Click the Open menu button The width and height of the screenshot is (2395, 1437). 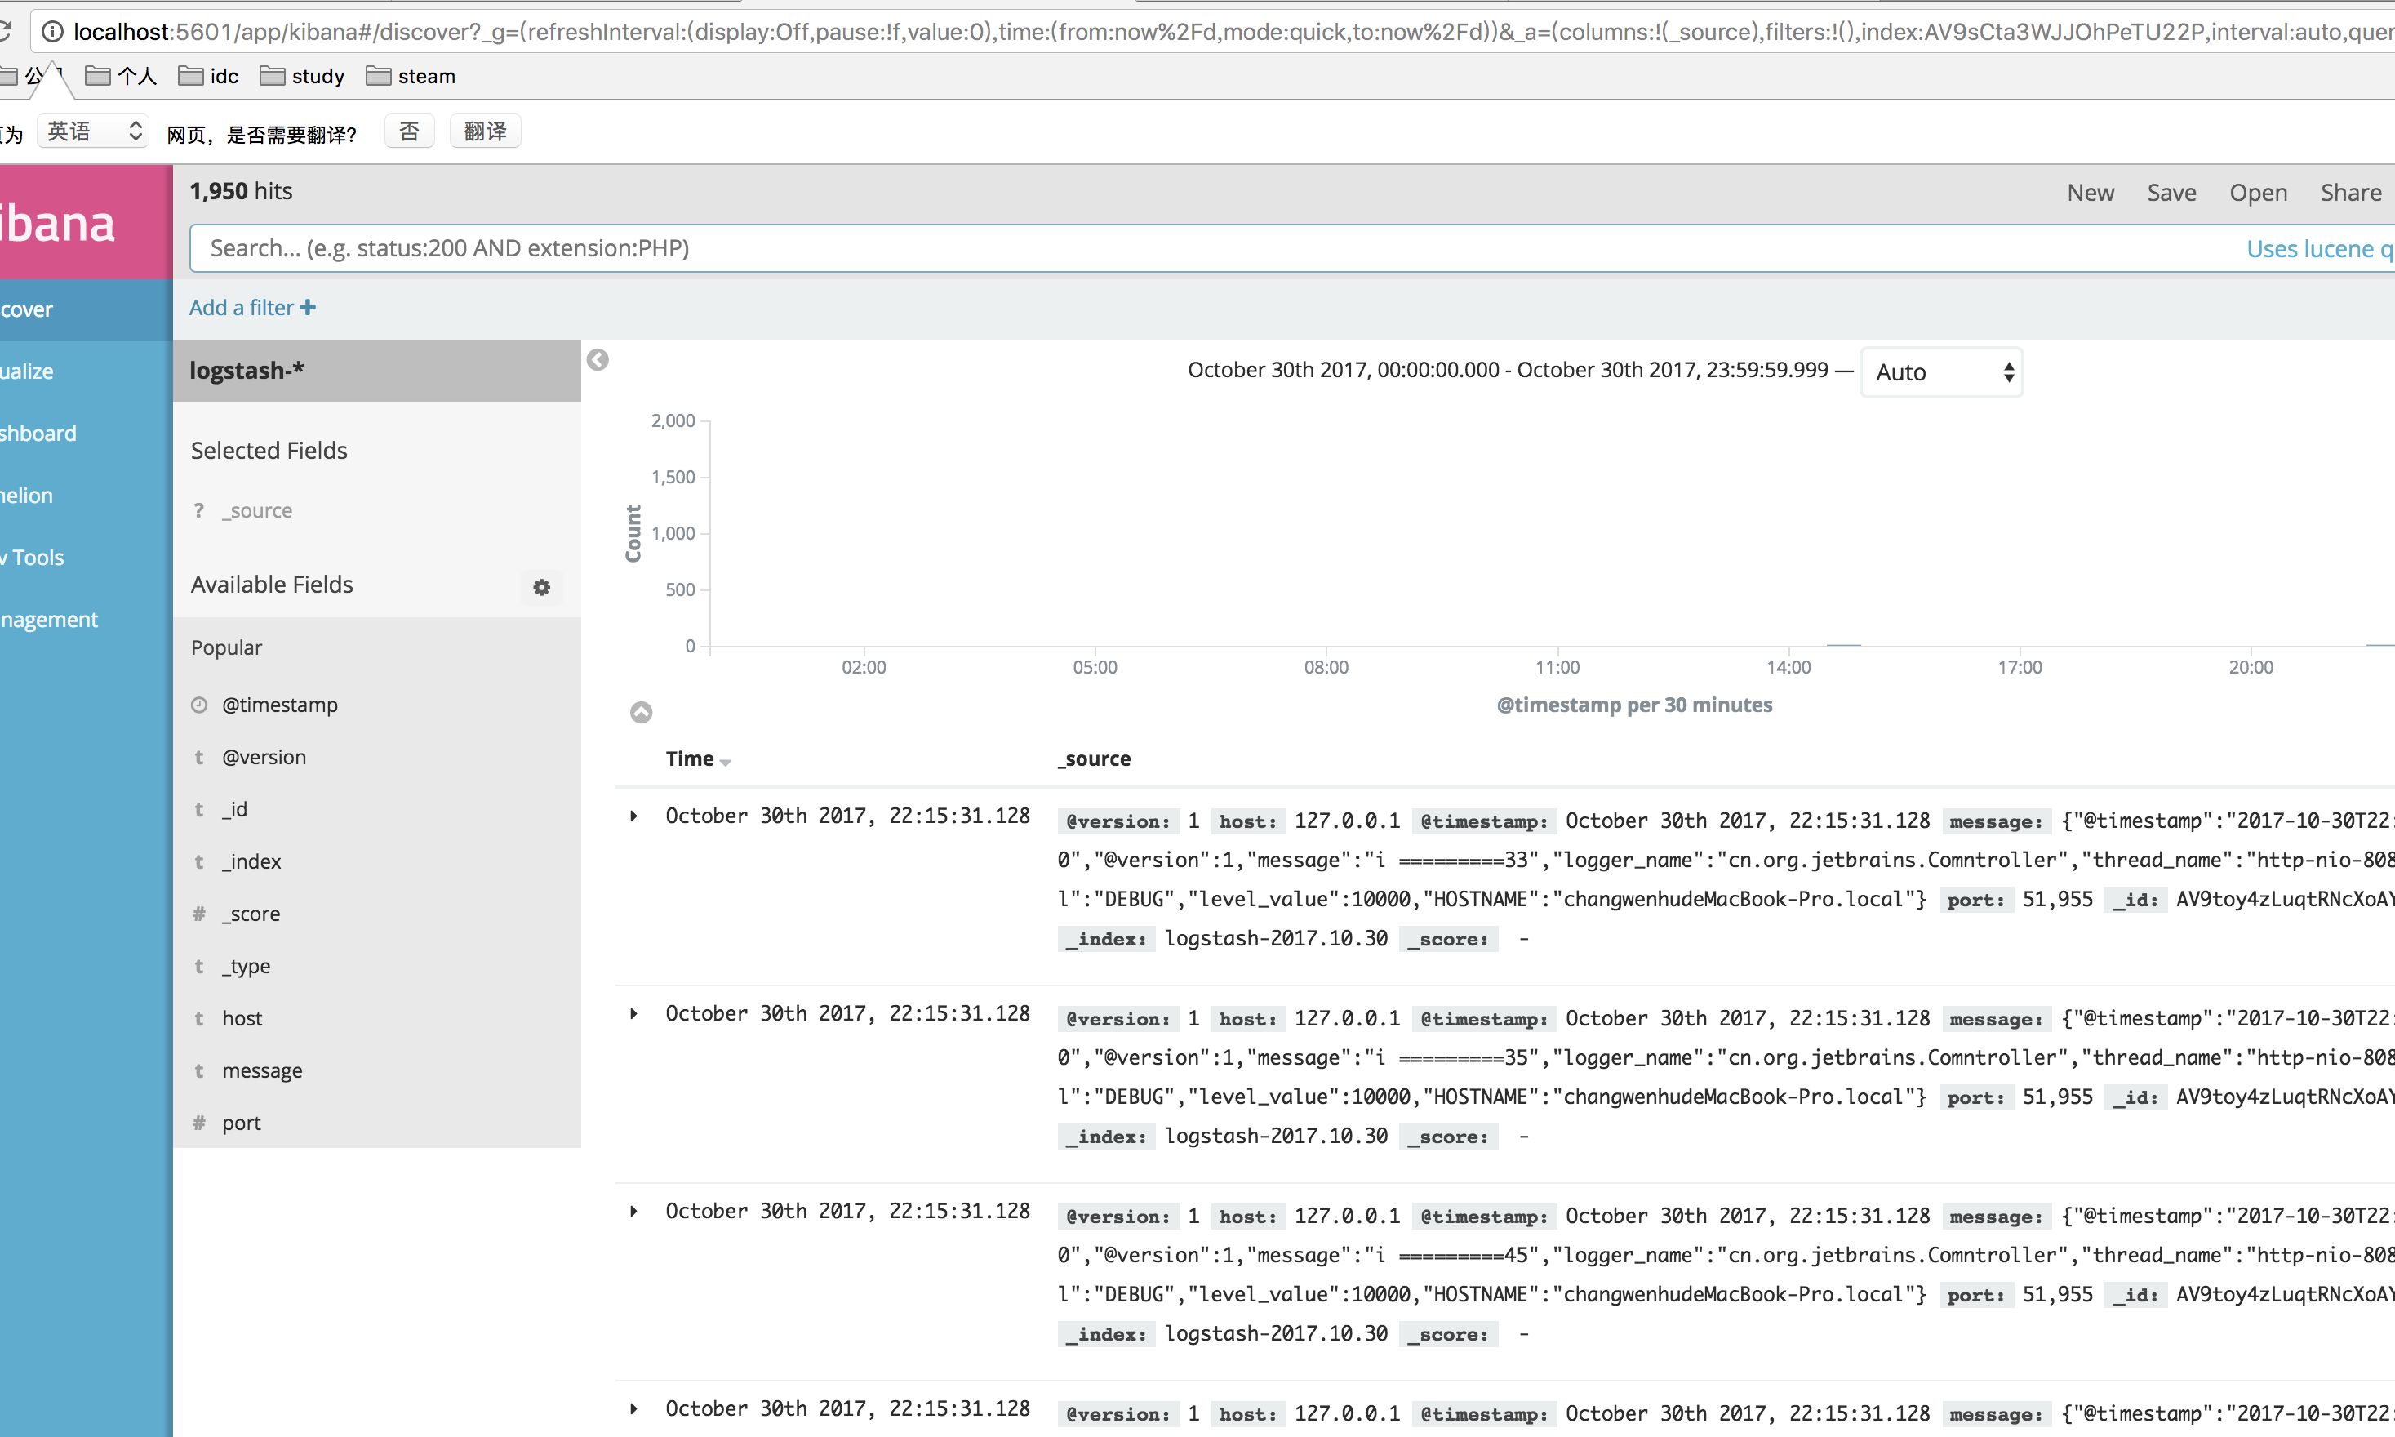[2258, 192]
